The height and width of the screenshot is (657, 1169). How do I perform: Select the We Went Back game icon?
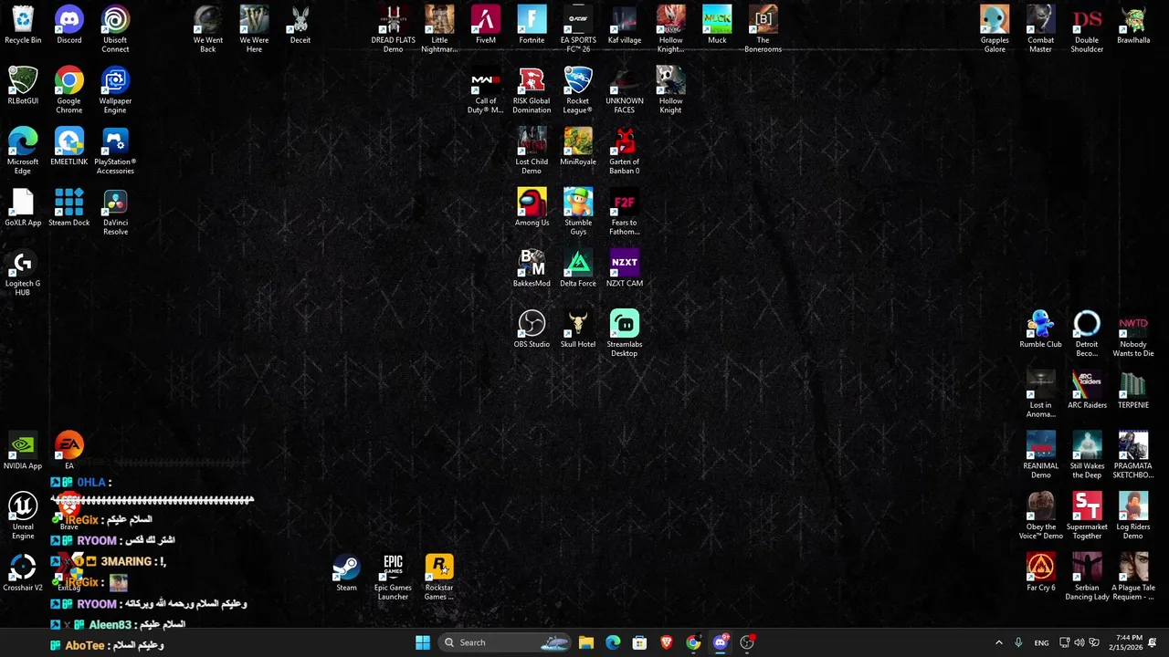click(208, 29)
